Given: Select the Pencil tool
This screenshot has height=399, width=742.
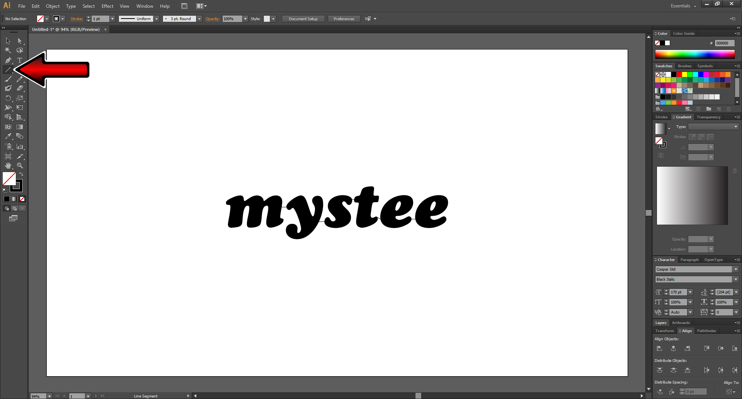Looking at the screenshot, I should point(20,79).
